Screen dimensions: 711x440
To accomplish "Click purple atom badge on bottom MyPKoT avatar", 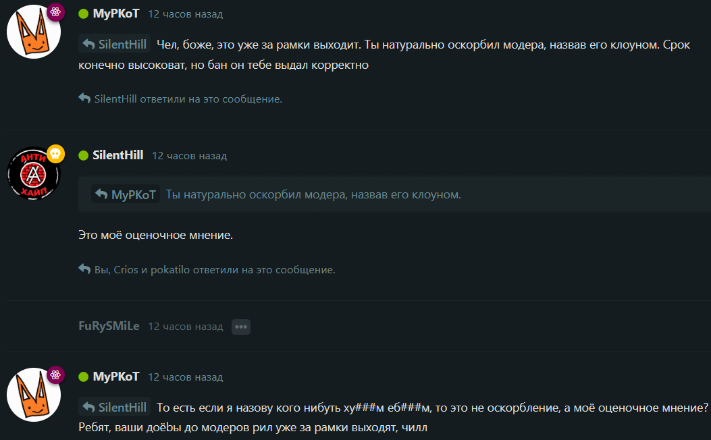I will (x=55, y=375).
